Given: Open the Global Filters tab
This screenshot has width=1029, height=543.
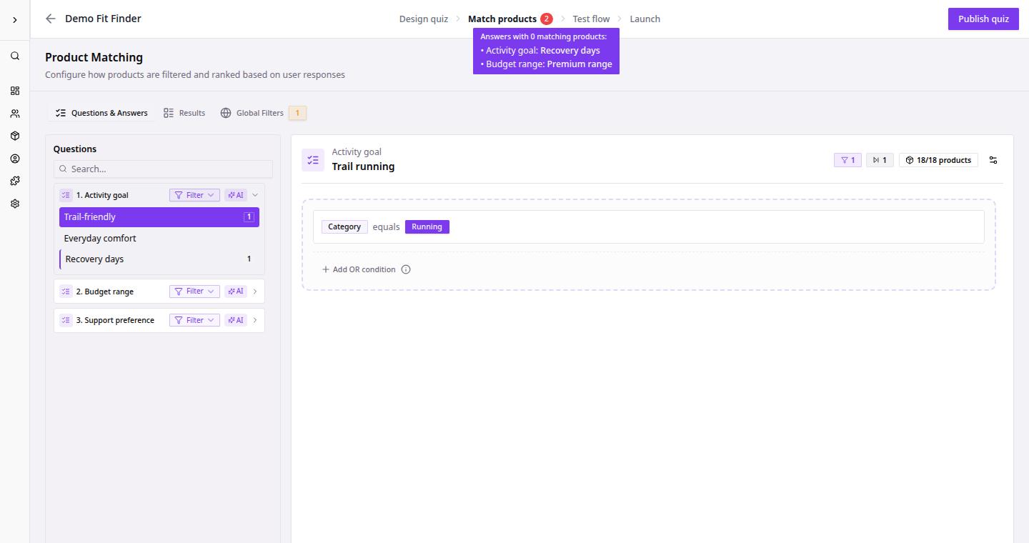Looking at the screenshot, I should (x=252, y=113).
